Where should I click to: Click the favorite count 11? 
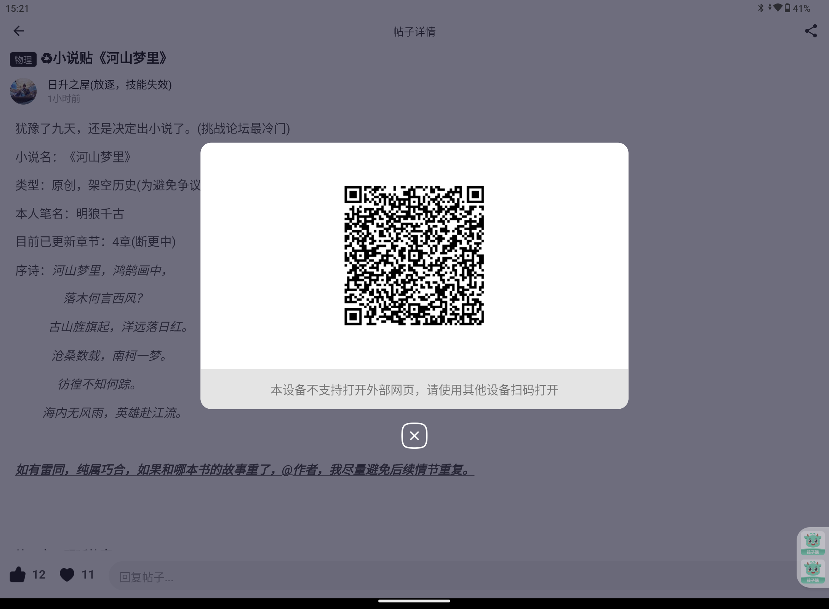click(x=88, y=574)
